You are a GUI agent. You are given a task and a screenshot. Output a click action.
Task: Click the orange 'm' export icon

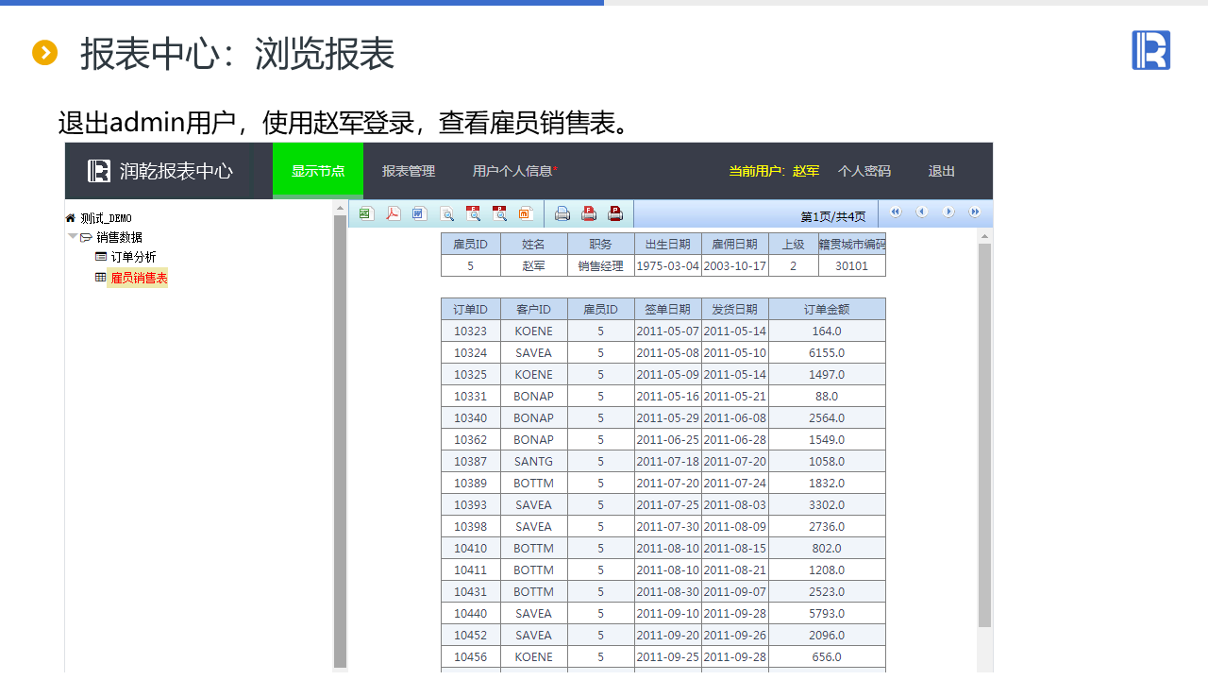tap(527, 213)
